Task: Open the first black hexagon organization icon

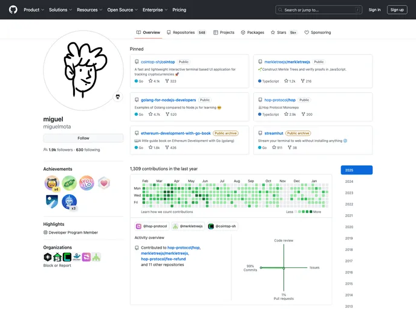Action: (48, 257)
